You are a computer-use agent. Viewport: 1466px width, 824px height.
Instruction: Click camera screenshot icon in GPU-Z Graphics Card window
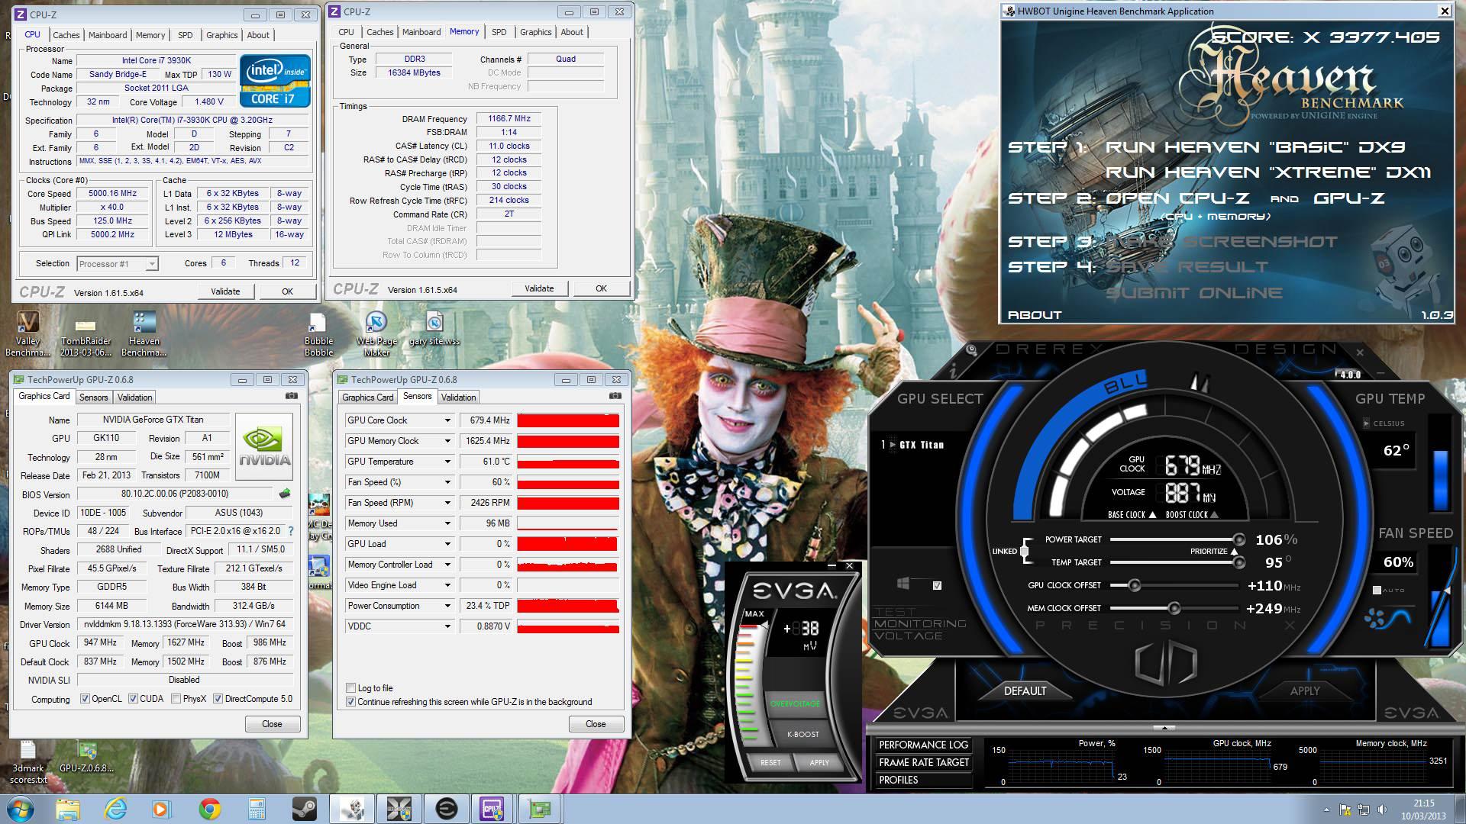pos(292,396)
